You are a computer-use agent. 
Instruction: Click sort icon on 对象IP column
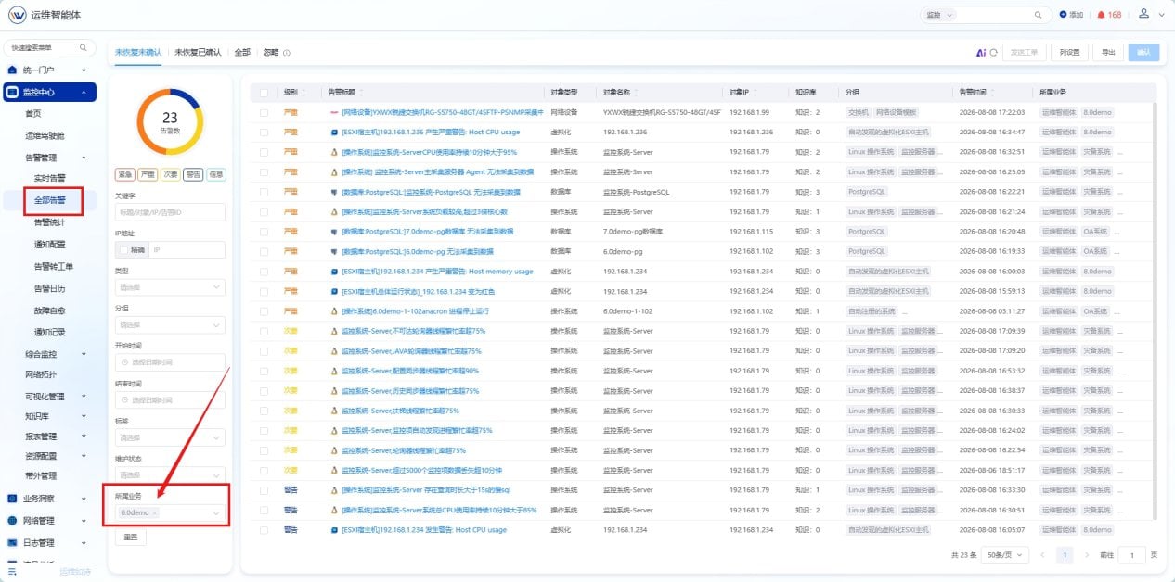pyautogui.click(x=755, y=93)
